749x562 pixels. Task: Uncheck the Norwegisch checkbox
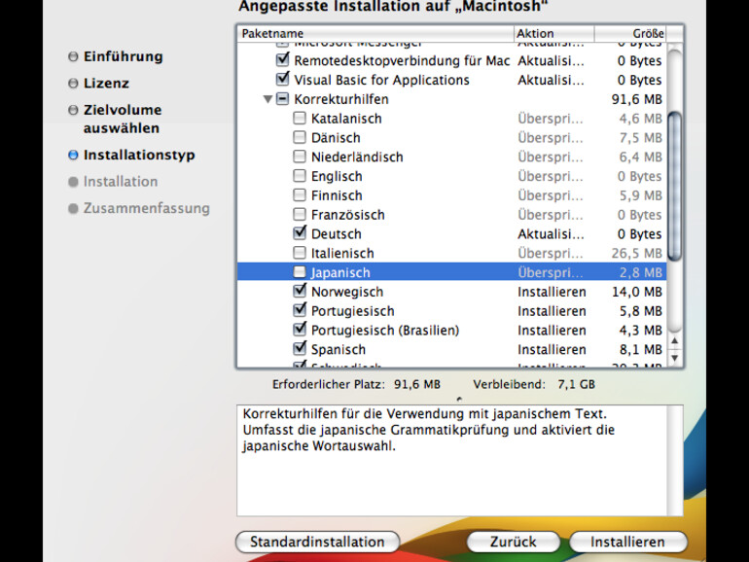click(300, 291)
